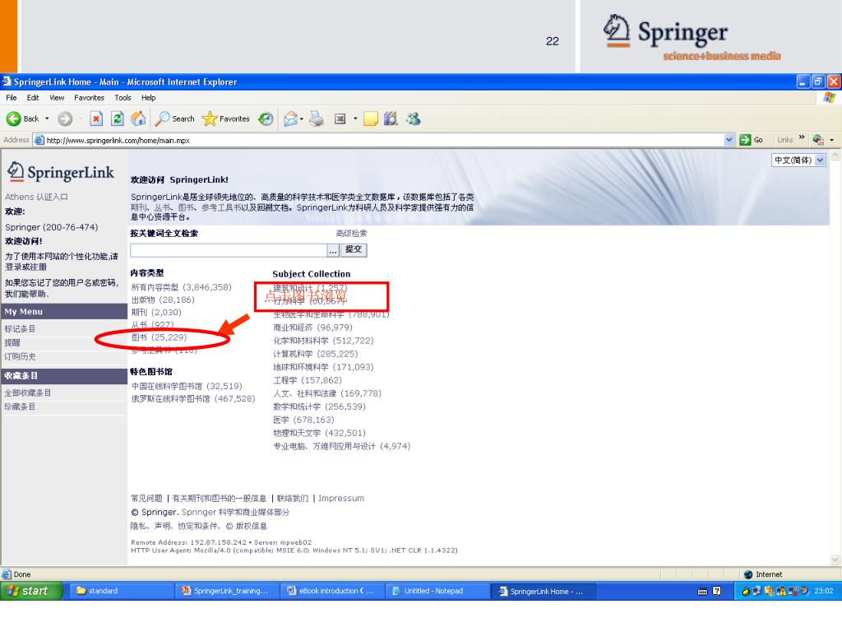Open the language dropdown 中文(简体)
Viewport: 842px width, 632px height.
pyautogui.click(x=798, y=160)
